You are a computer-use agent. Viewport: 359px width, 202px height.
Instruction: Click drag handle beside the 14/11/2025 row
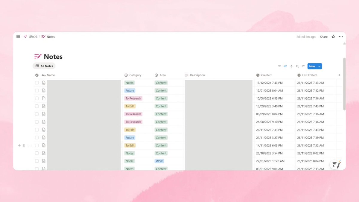pos(24,145)
